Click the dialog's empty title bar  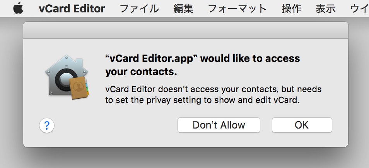pos(185,30)
